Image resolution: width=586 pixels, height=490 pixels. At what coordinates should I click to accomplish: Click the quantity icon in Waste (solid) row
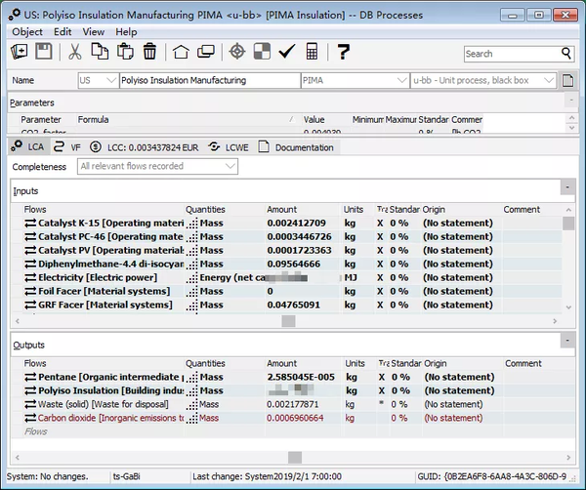[x=192, y=405]
